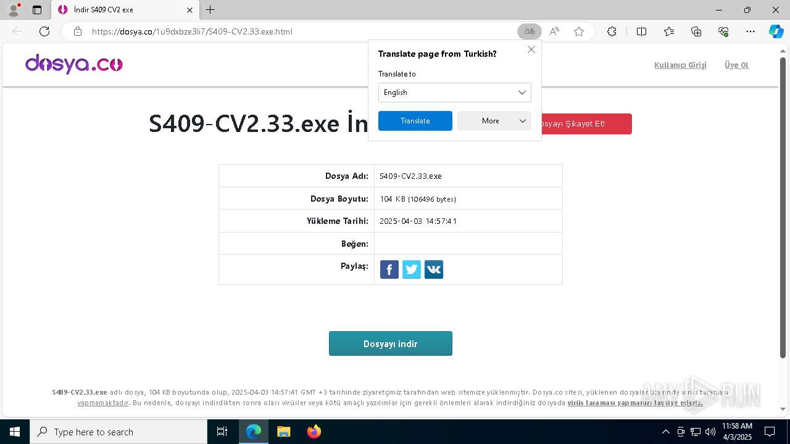The image size is (790, 444).
Task: Click the address bar URL
Action: pos(192,31)
